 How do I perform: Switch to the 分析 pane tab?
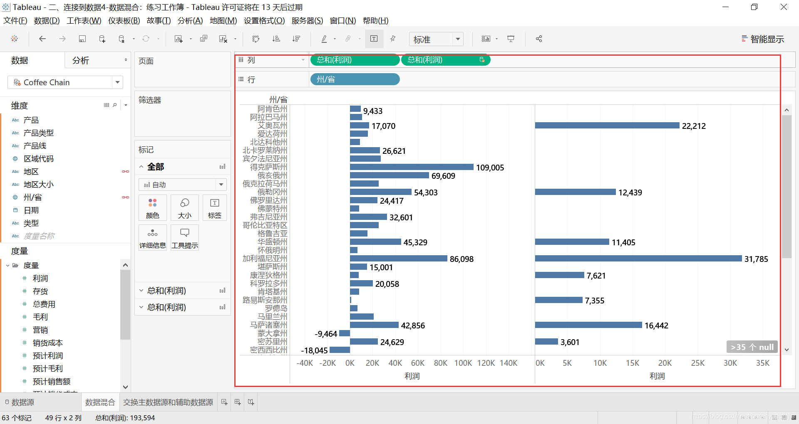coord(81,60)
